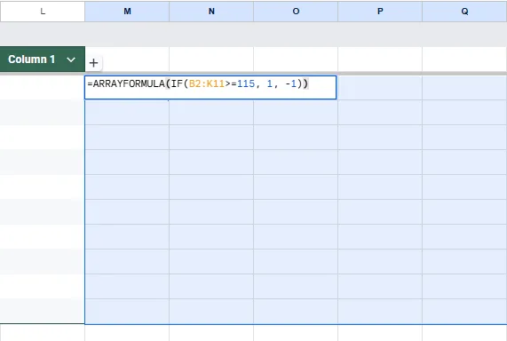507x341 pixels.
Task: Select column Q header
Action: pyautogui.click(x=464, y=12)
